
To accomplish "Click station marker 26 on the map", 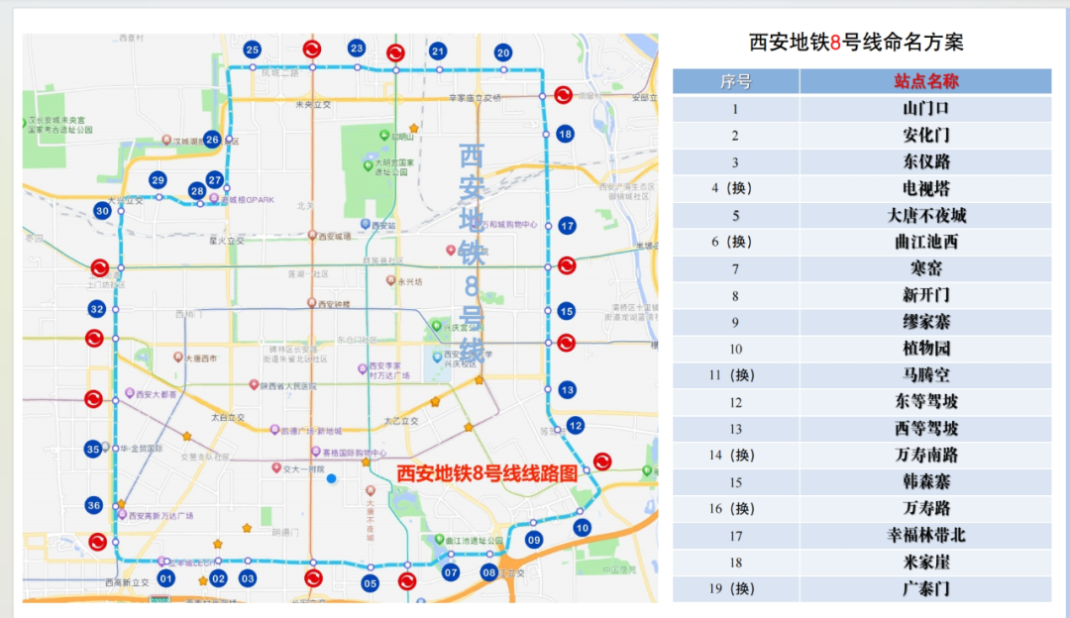I will pyautogui.click(x=212, y=140).
